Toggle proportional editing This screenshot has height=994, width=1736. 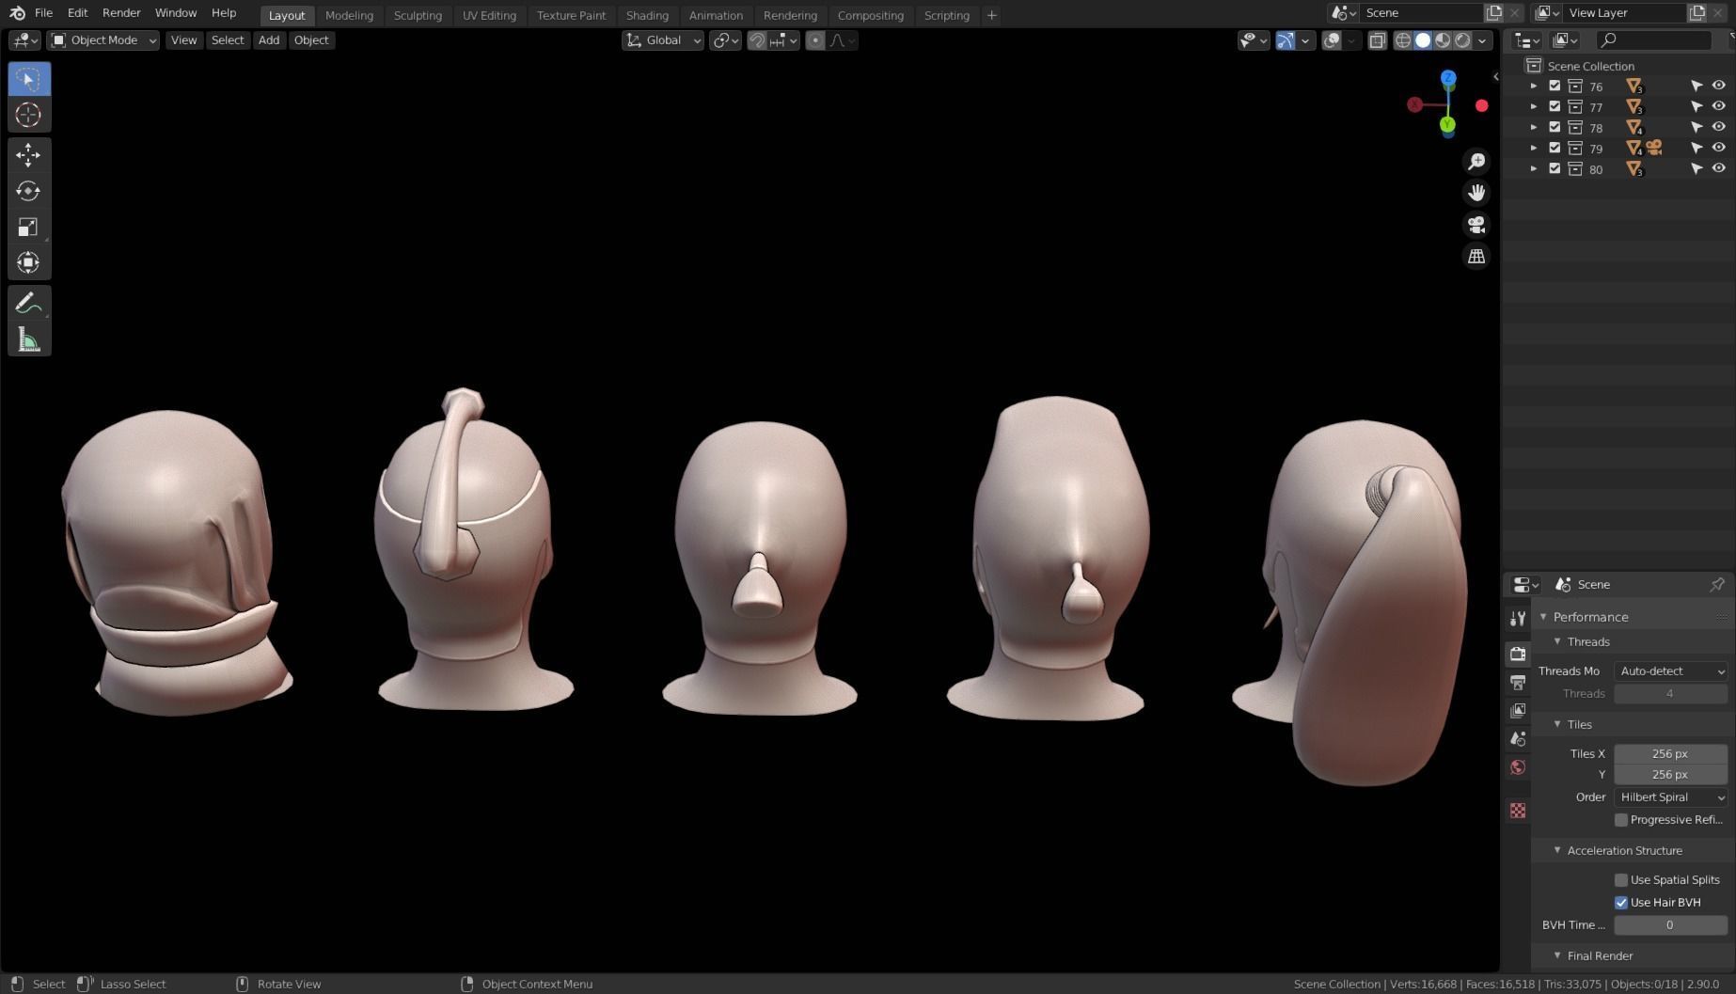pos(815,40)
